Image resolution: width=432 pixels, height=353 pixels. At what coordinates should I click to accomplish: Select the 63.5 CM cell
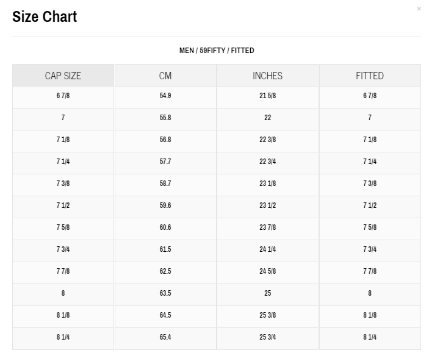click(165, 293)
